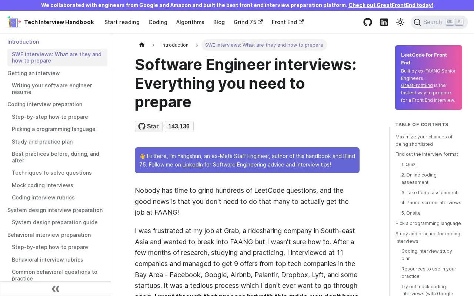Viewport: 474px width, 296px height.
Task: Jump to 4. Phone screen interviews section
Action: coord(431,203)
